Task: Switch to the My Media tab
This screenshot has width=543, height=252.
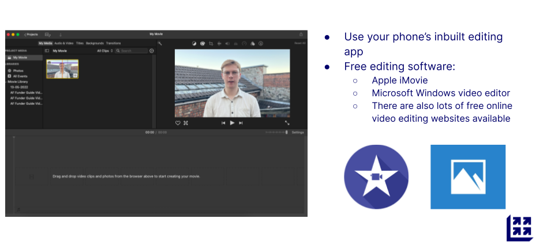Action: (46, 43)
